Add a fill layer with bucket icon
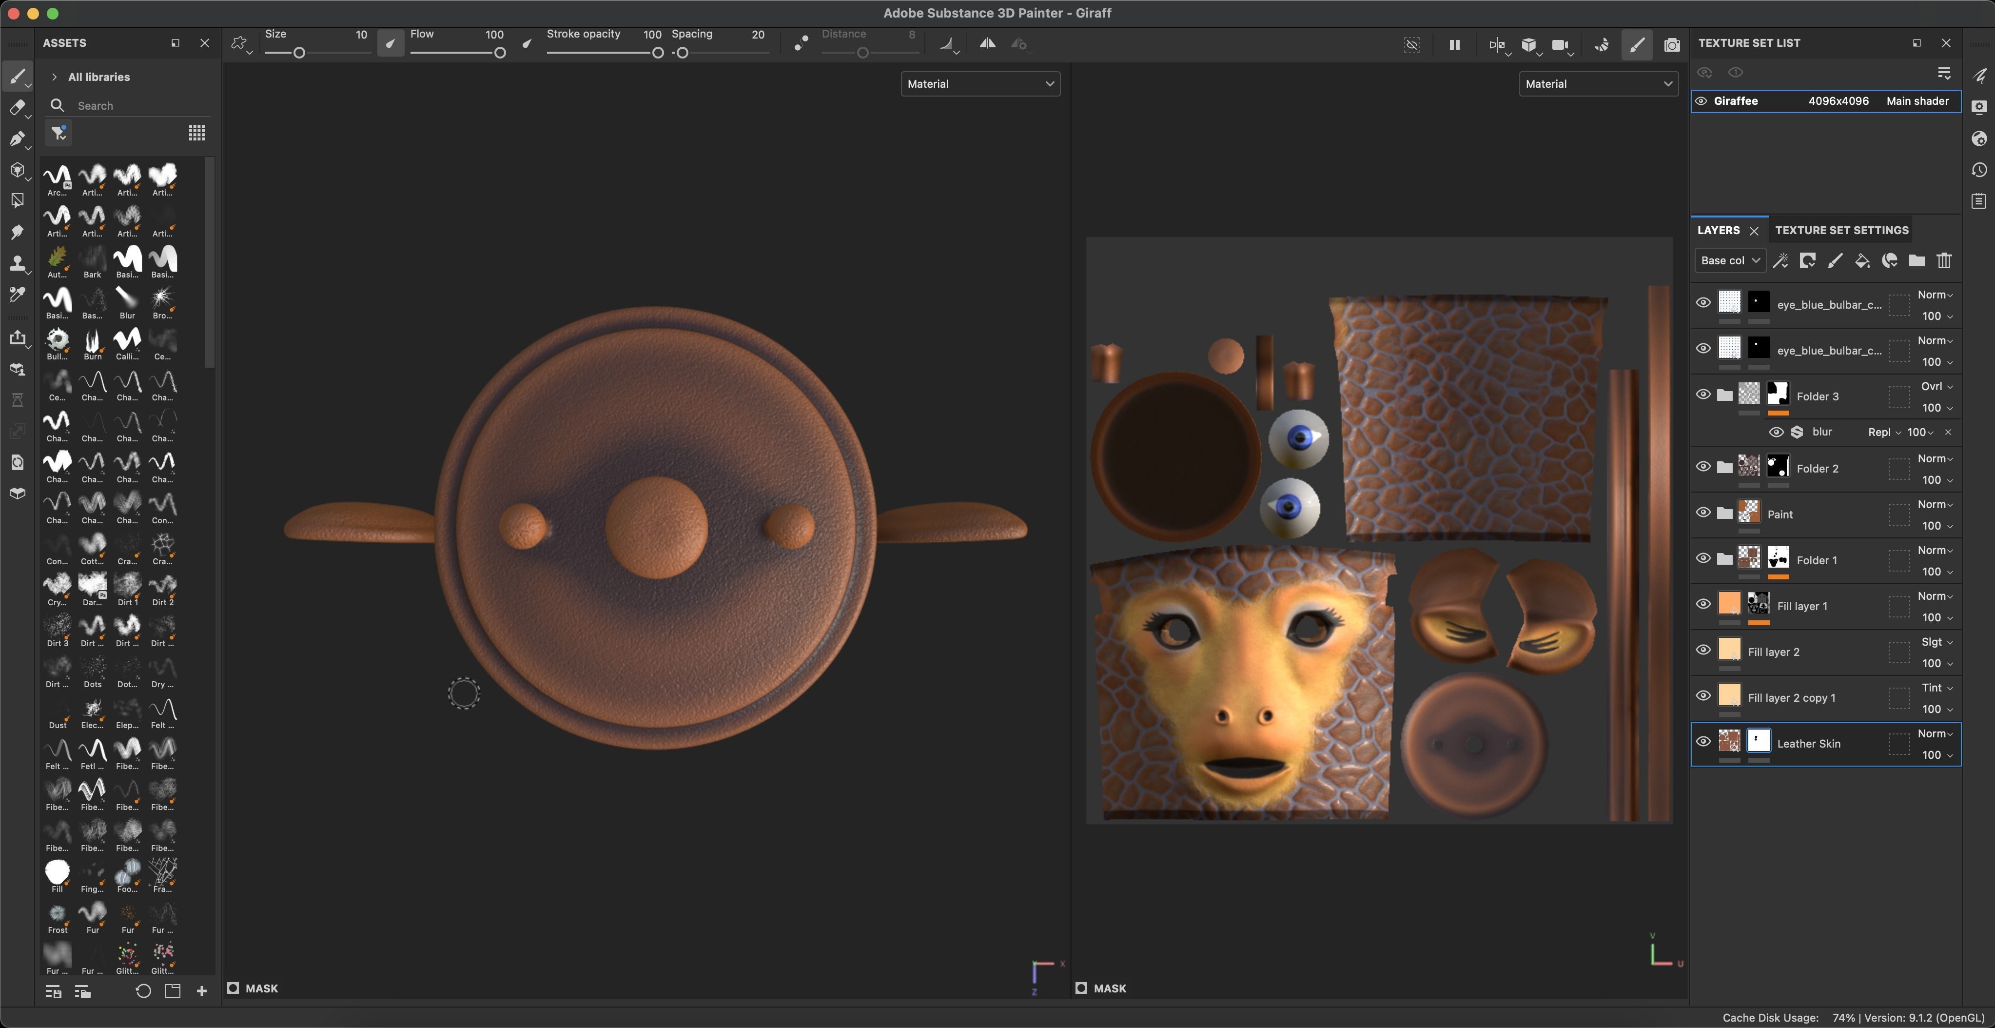Screen dimensions: 1995x1028 [x=1862, y=261]
